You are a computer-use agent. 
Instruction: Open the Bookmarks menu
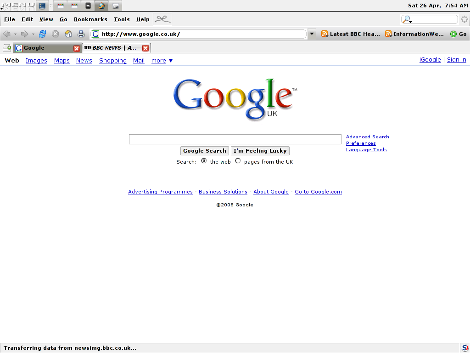(x=90, y=19)
